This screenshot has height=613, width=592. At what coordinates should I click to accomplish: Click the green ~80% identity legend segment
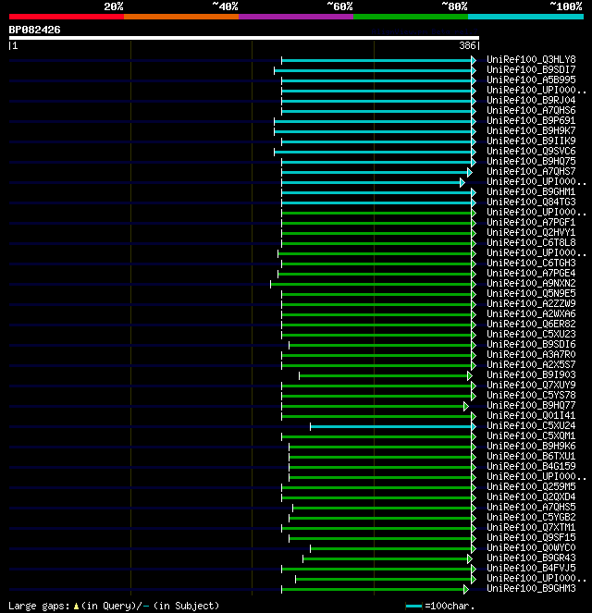pyautogui.click(x=411, y=17)
